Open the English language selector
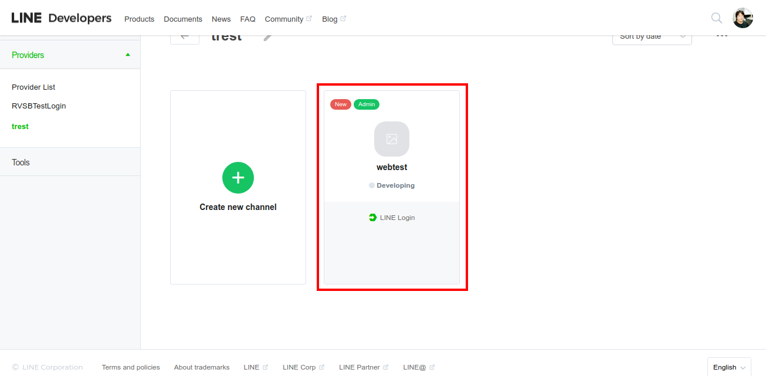Image resolution: width=766 pixels, height=376 pixels. (729, 367)
